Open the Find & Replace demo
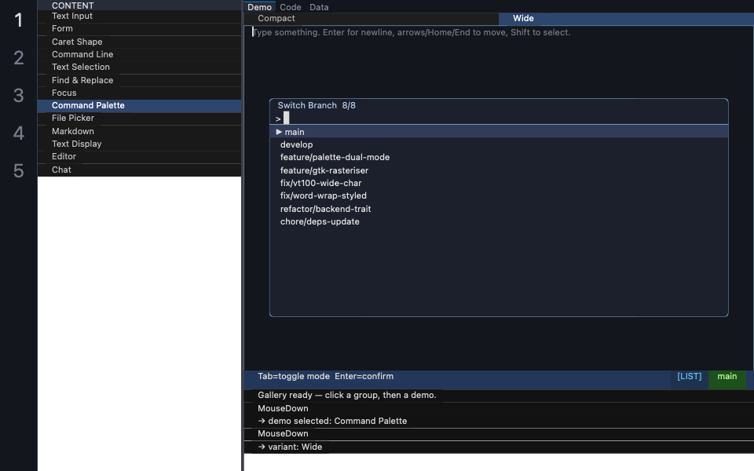Screen dimensions: 754x471 (x=140, y=80)
